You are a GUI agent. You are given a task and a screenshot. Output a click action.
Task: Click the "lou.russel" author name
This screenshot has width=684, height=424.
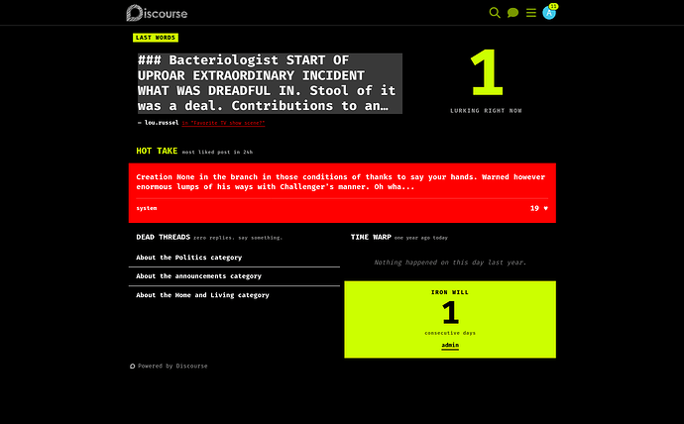tap(162, 123)
